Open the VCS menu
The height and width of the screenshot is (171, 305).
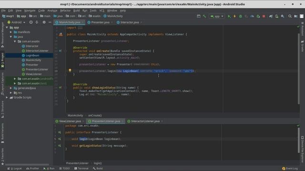coord(102,10)
